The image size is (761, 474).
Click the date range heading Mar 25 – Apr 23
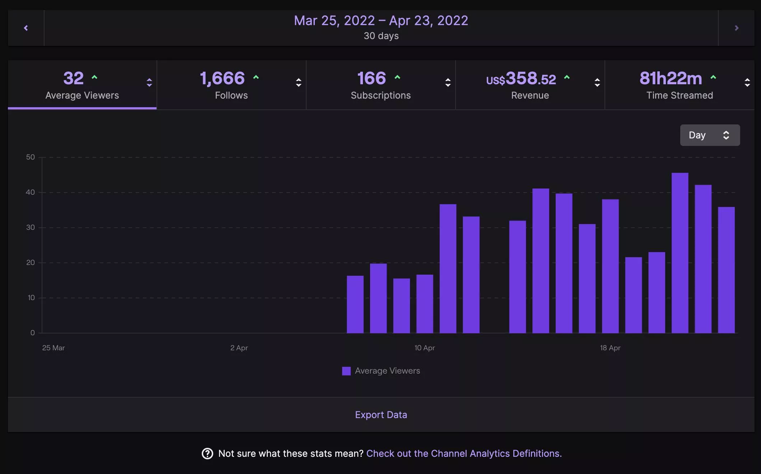pyautogui.click(x=380, y=20)
